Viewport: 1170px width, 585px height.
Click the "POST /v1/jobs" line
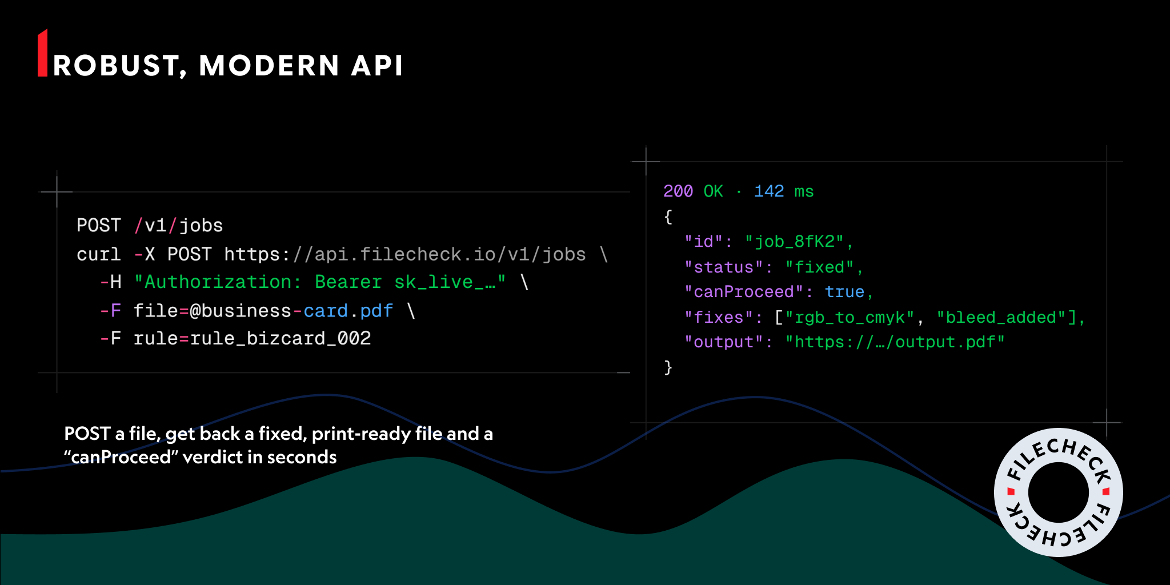[x=150, y=225]
